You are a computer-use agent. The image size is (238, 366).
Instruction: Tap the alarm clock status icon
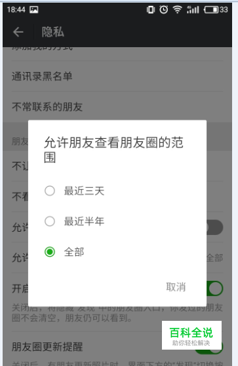tap(164, 10)
